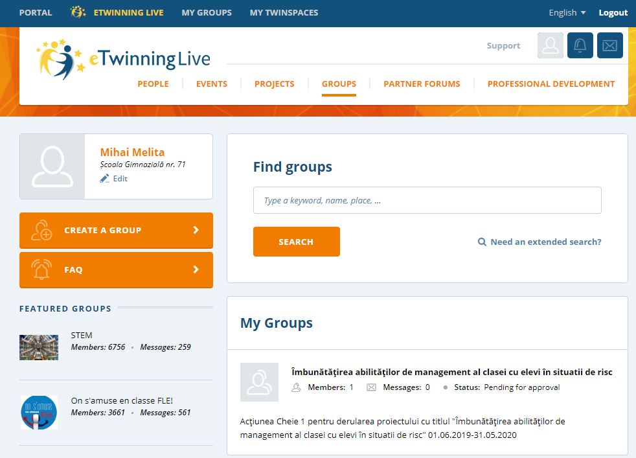This screenshot has width=636, height=458.
Task: Click 'Messages: 259' under STEM
Action: (x=166, y=347)
